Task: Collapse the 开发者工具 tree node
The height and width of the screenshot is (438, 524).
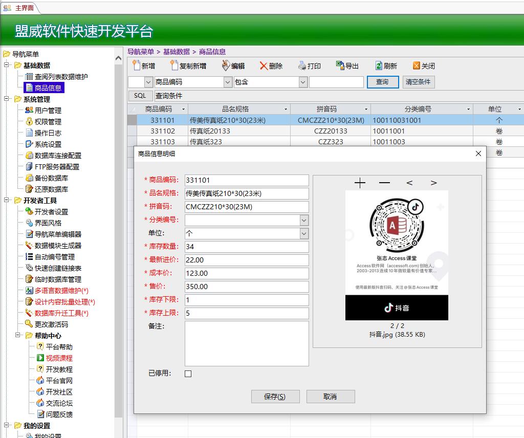Action: [x=6, y=200]
